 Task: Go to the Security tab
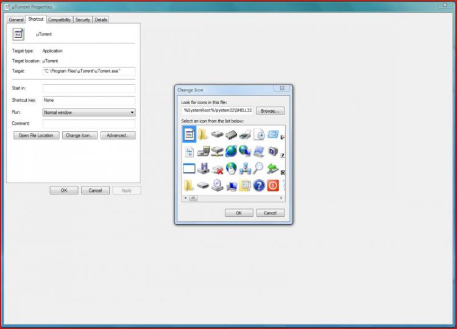(x=82, y=19)
